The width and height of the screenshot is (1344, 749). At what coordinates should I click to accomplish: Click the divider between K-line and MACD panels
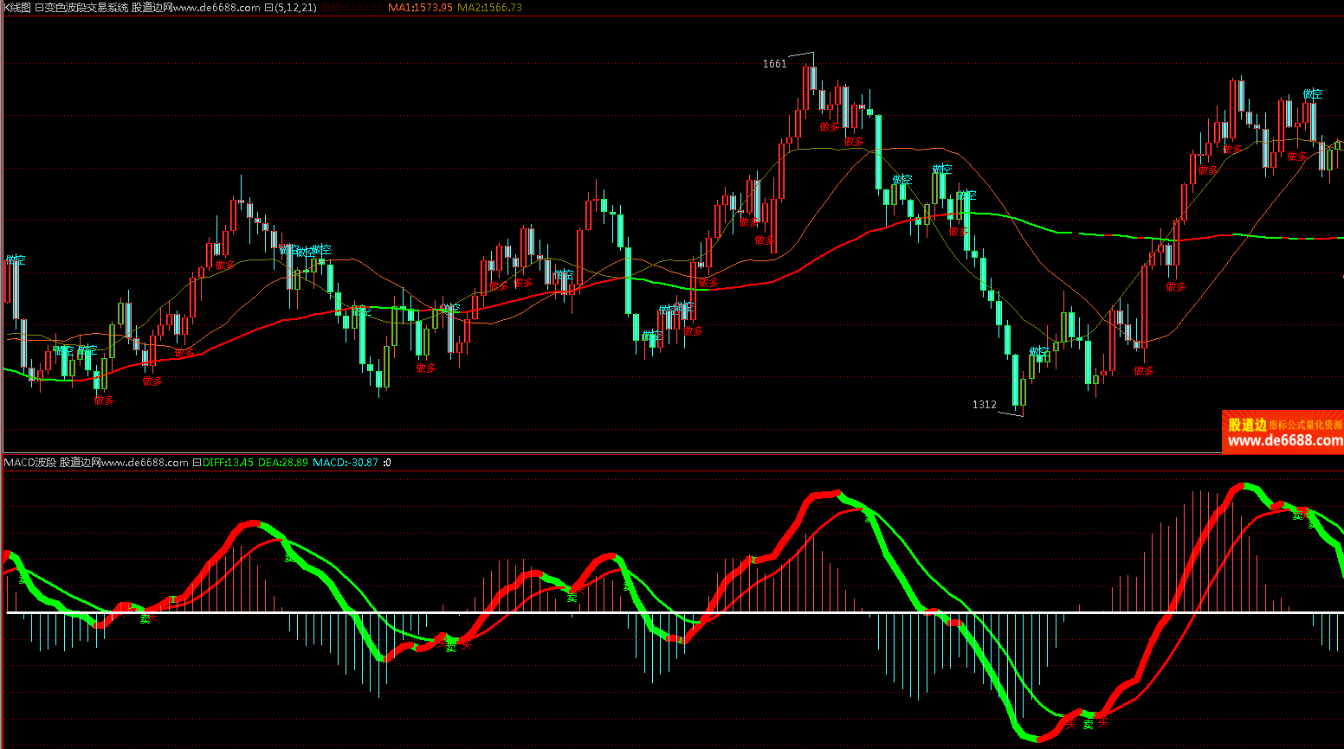[672, 453]
